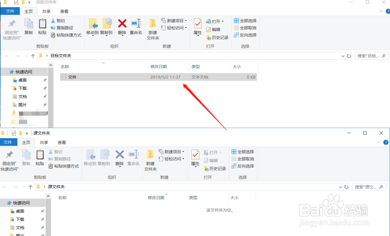Click 反向选择 in 目标文件夹 window
Screen dimensions: 390x236
(245, 35)
